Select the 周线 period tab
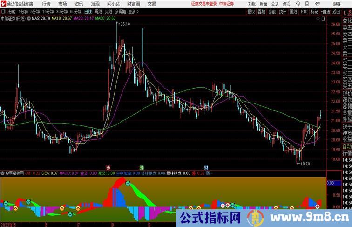 (98, 12)
